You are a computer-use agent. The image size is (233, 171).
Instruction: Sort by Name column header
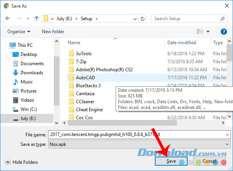(x=74, y=43)
